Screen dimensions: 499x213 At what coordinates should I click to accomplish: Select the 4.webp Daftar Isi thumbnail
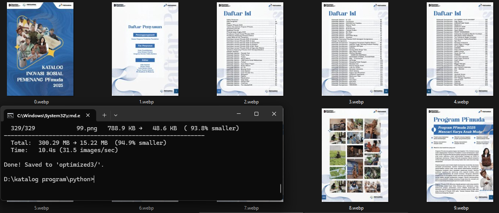coord(460,49)
